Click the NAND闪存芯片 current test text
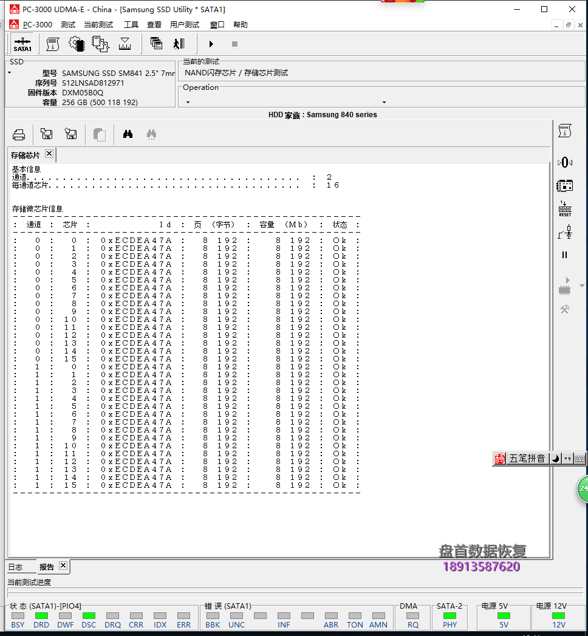 236,73
